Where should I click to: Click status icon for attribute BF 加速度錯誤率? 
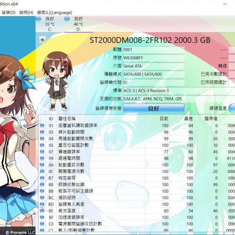click(x=42, y=218)
